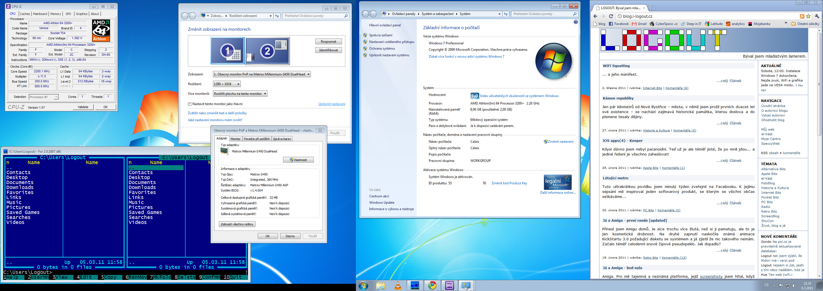
Task: Click the 'Změnit kód Product Key' link
Action: (509, 183)
